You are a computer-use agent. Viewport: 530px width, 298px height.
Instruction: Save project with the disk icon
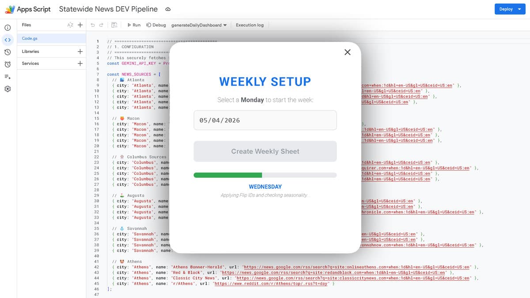[x=114, y=25]
